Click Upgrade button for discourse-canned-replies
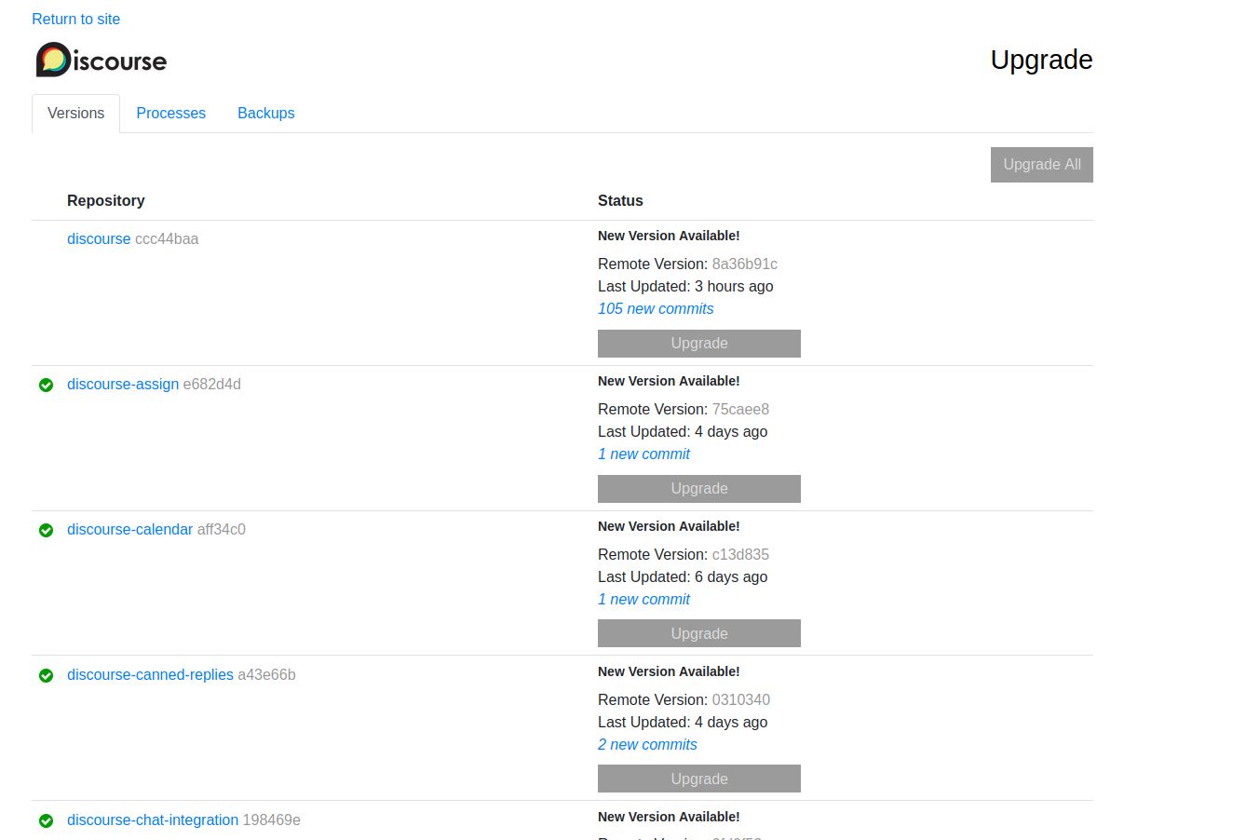 pos(698,779)
